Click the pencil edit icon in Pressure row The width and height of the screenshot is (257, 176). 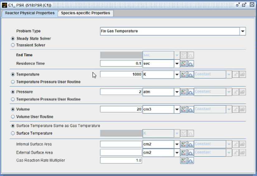coord(236,92)
